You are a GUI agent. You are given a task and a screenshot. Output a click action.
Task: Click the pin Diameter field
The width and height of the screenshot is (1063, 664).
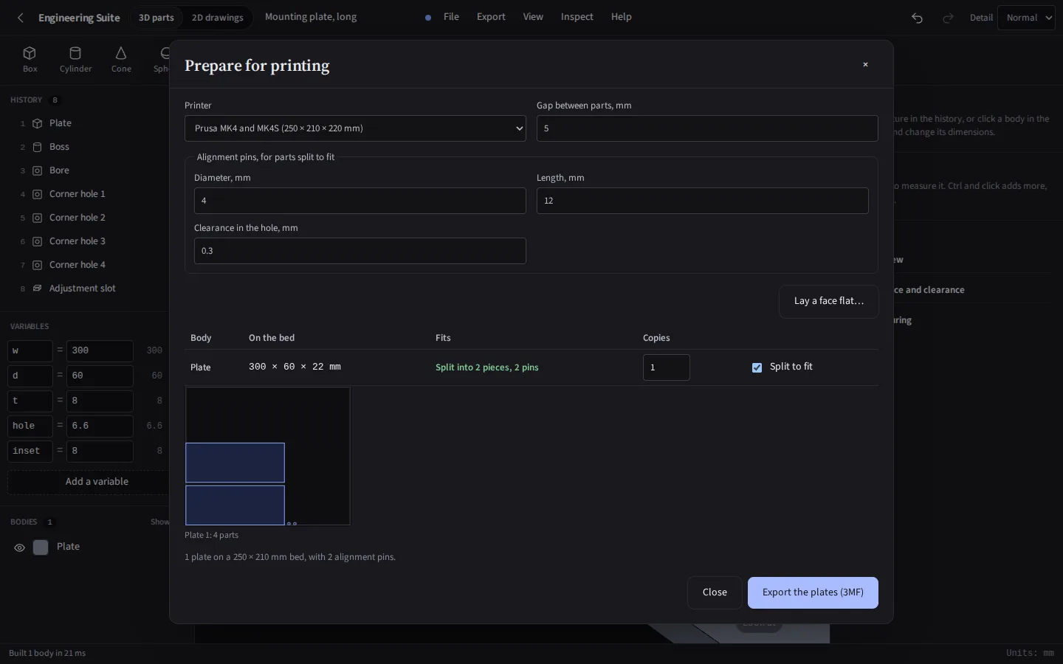(360, 201)
